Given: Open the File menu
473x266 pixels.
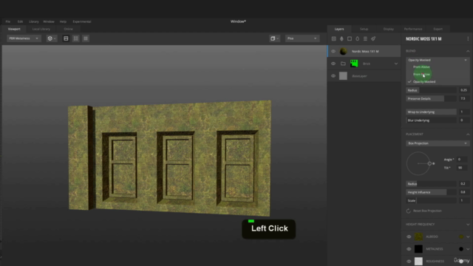Looking at the screenshot, I should pyautogui.click(x=8, y=21).
